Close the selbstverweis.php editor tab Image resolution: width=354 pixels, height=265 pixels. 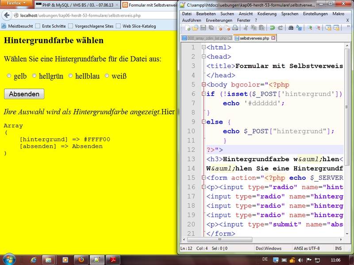point(273,38)
